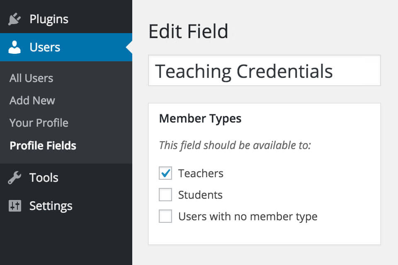Click the Students label text

tap(200, 195)
